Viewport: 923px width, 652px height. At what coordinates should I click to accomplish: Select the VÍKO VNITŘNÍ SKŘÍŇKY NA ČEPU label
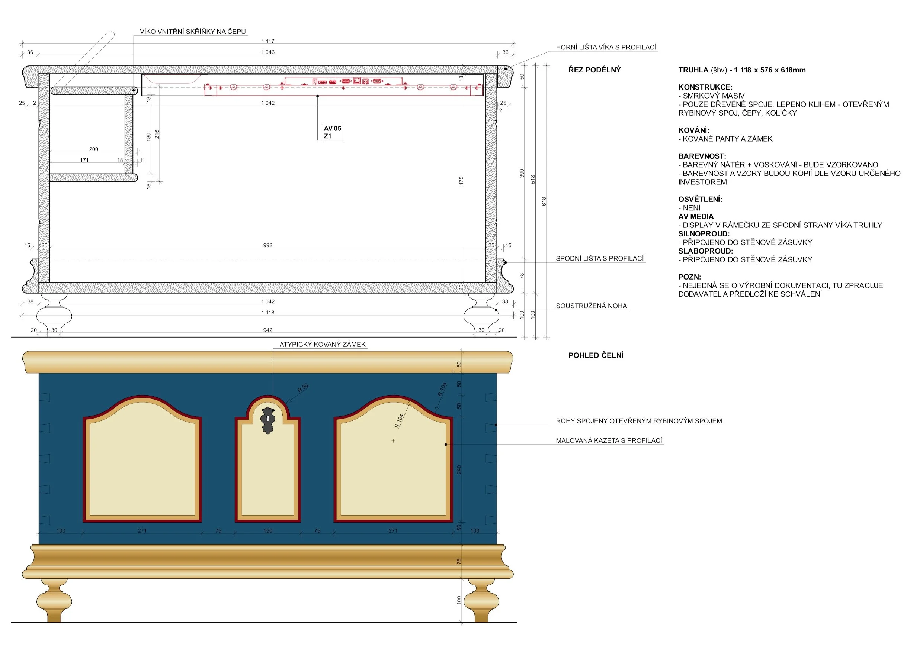point(193,31)
